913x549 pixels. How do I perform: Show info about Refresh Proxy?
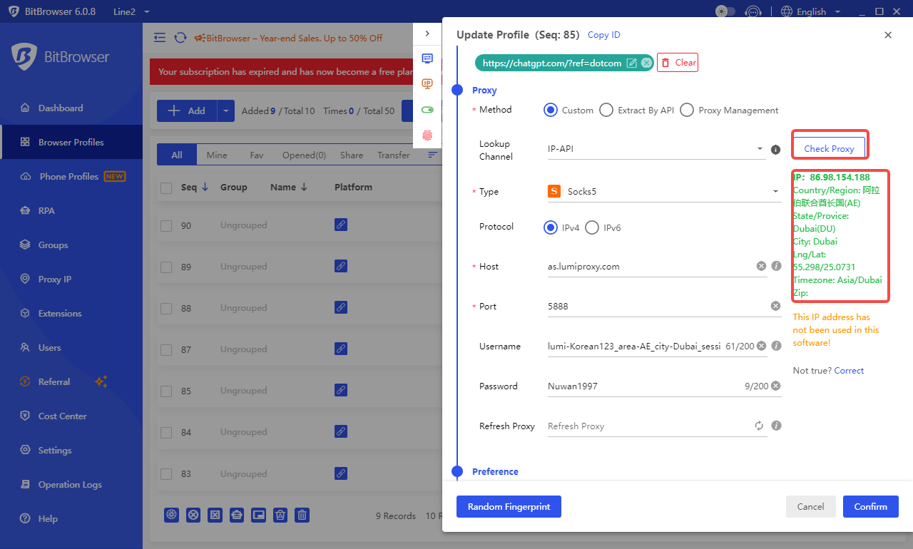[x=777, y=426]
